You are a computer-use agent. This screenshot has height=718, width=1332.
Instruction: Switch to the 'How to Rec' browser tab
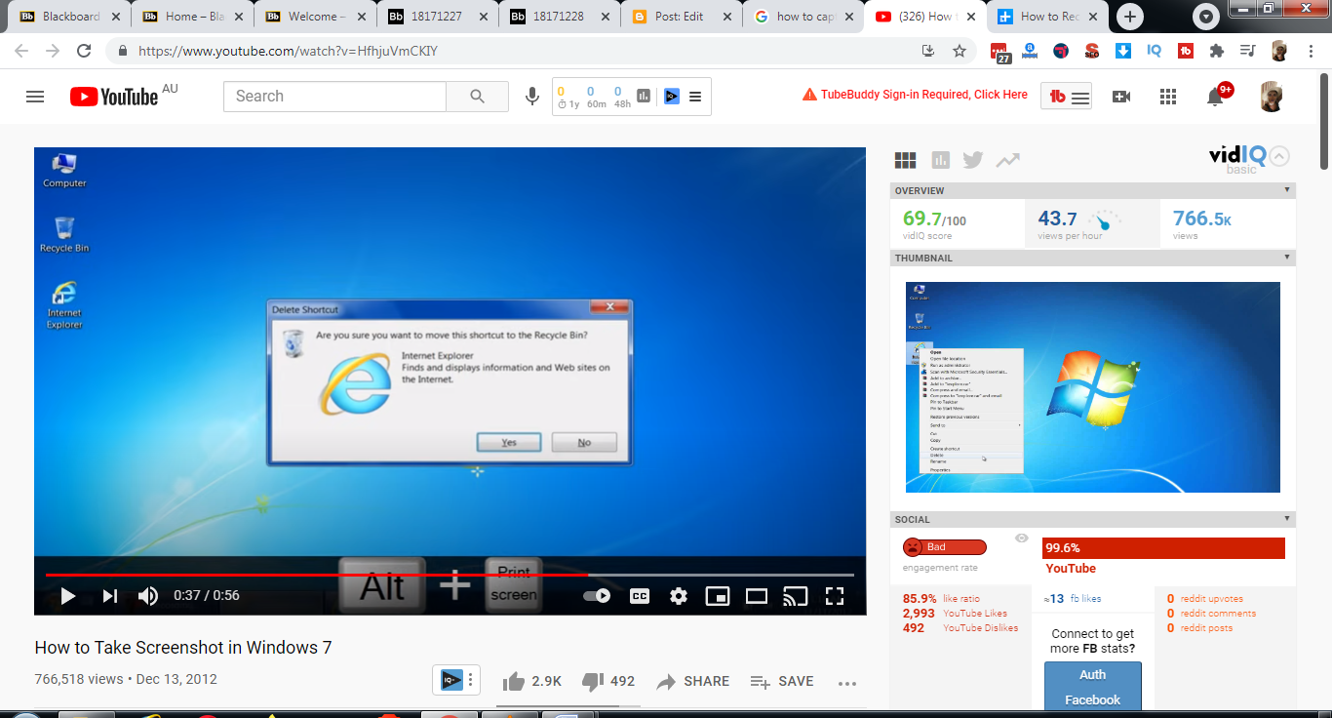tap(1046, 17)
